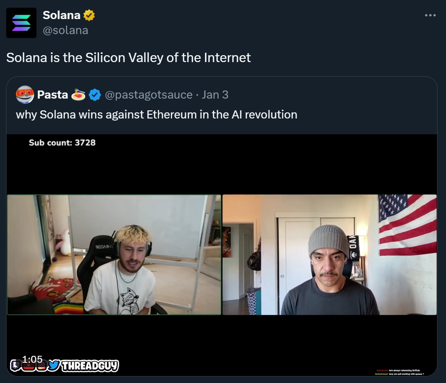
Task: Open the Solana profile avatar
Action: coord(22,23)
